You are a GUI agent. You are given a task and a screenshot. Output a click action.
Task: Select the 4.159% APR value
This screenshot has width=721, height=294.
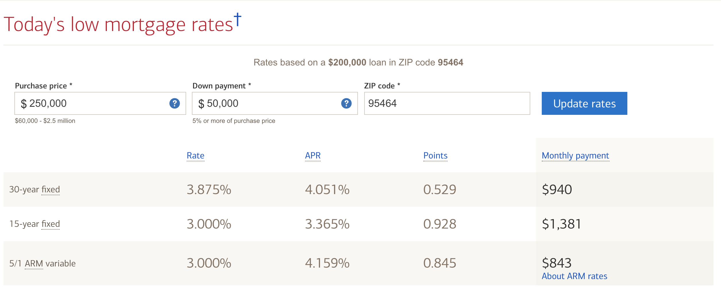327,263
